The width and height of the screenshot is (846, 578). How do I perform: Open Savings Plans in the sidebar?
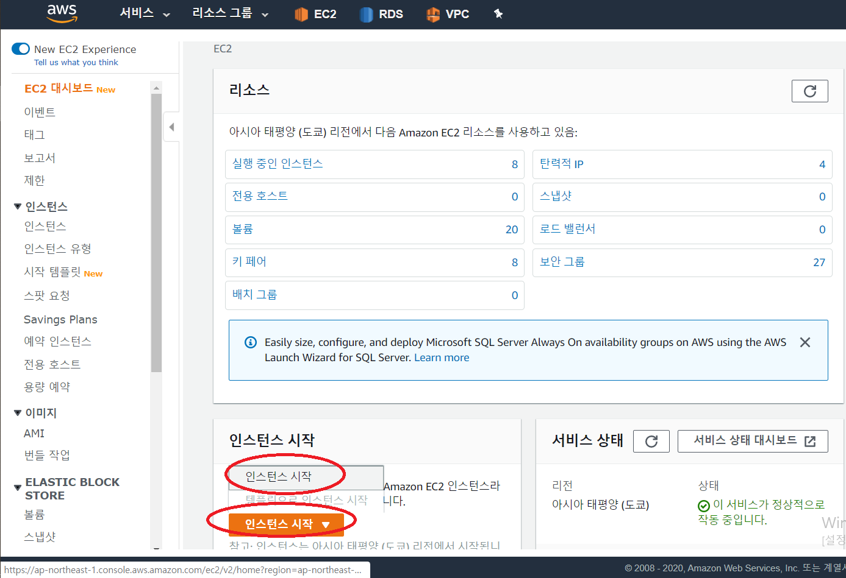60,319
